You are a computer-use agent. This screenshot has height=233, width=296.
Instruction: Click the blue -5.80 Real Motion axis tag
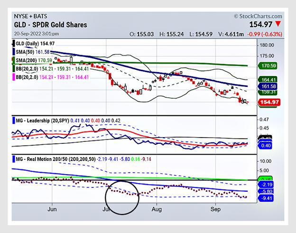point(266,191)
